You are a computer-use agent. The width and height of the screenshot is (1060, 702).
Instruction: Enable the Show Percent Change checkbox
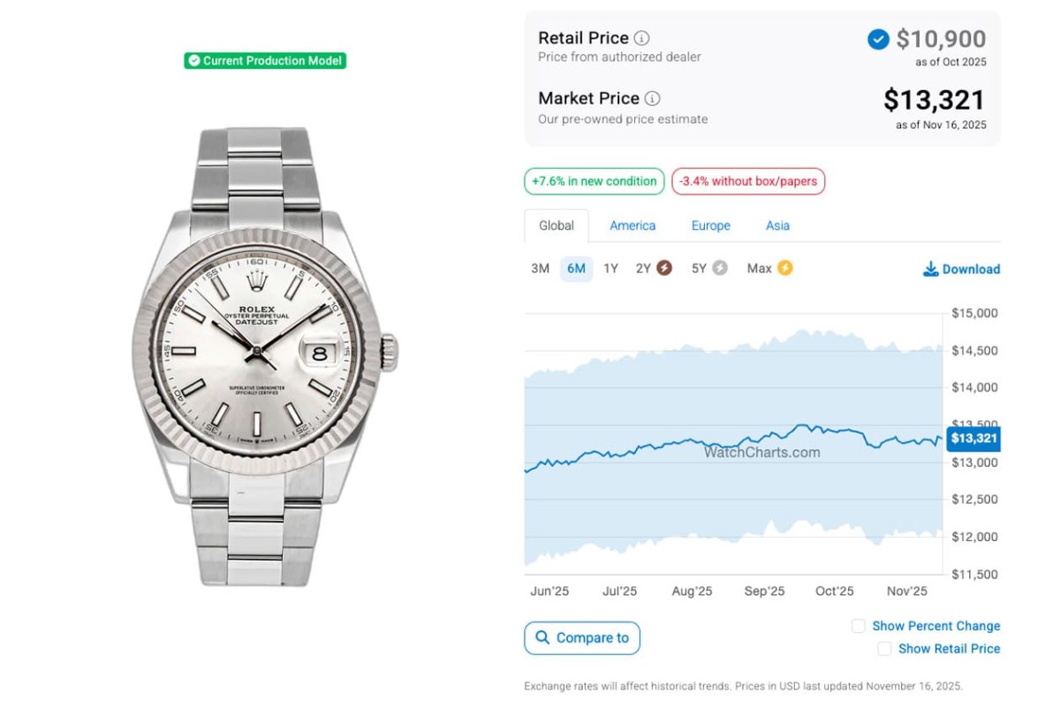tap(858, 626)
